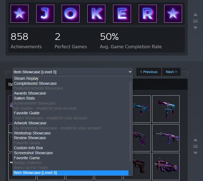Select the letter K badge icon

[x=96, y=14]
